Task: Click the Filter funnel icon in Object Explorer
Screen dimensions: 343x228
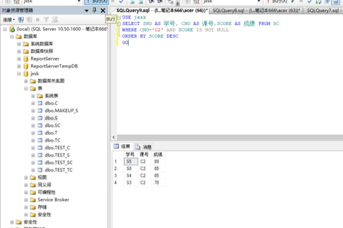Action: click(x=46, y=20)
